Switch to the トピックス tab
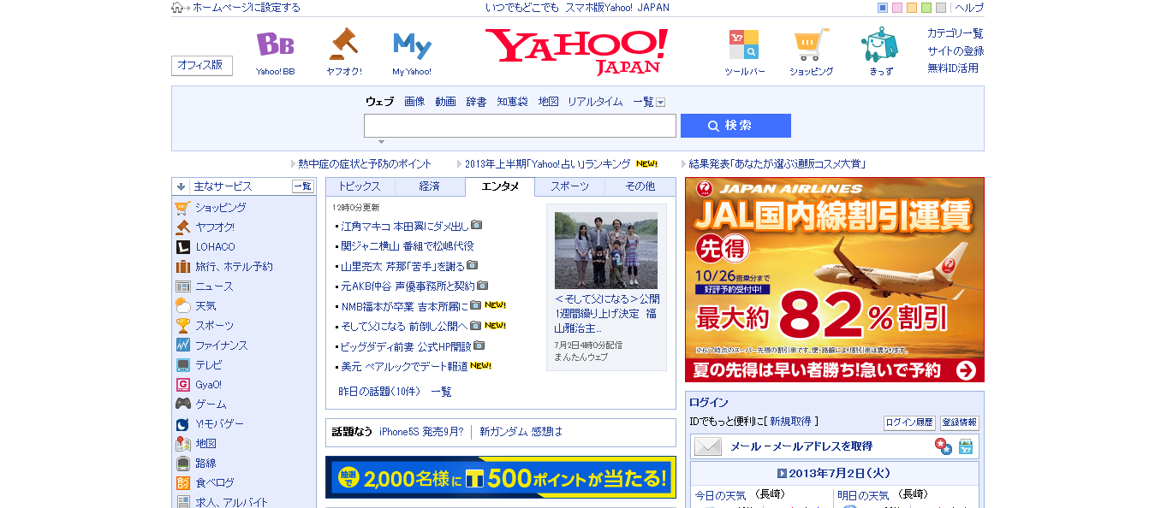The height and width of the screenshot is (508, 1155). (360, 186)
